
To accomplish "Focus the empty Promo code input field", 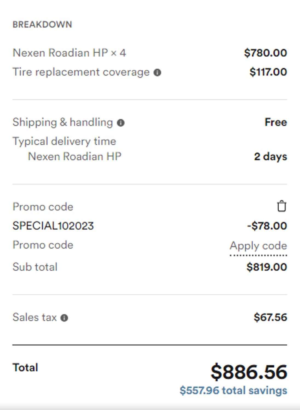I will 43,245.
